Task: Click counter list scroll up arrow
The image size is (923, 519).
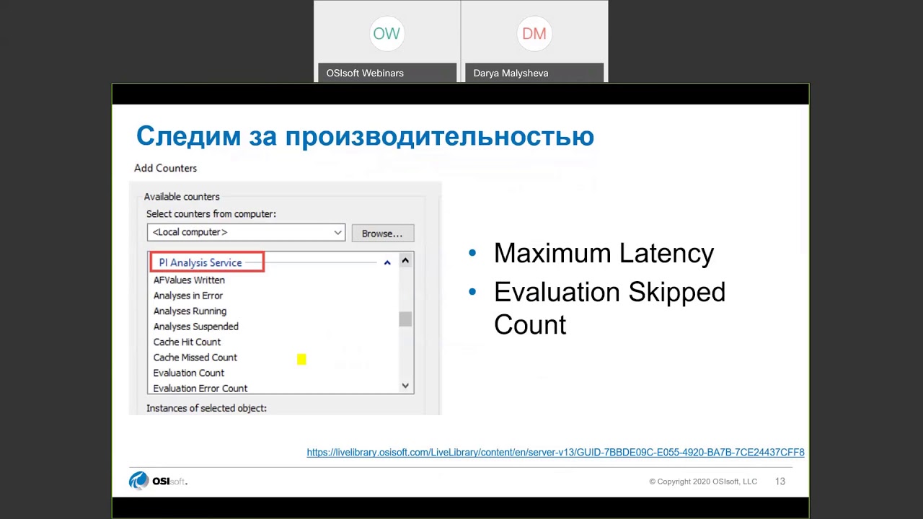Action: pos(405,261)
